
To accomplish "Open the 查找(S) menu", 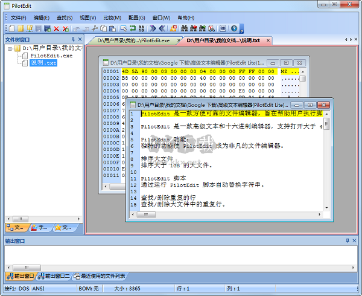I will pyautogui.click(x=65, y=18).
